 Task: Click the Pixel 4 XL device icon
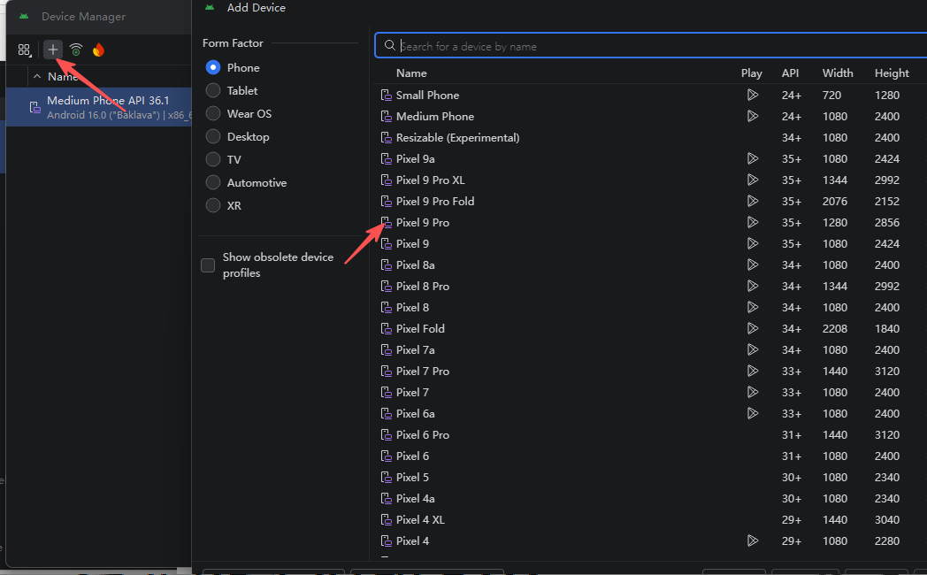click(x=386, y=520)
